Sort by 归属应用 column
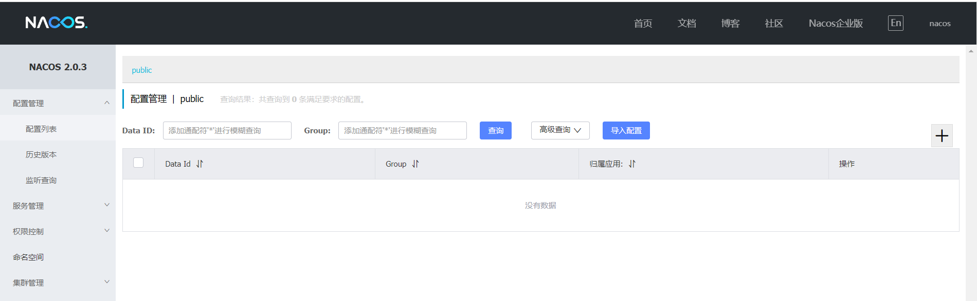977x301 pixels. 632,164
